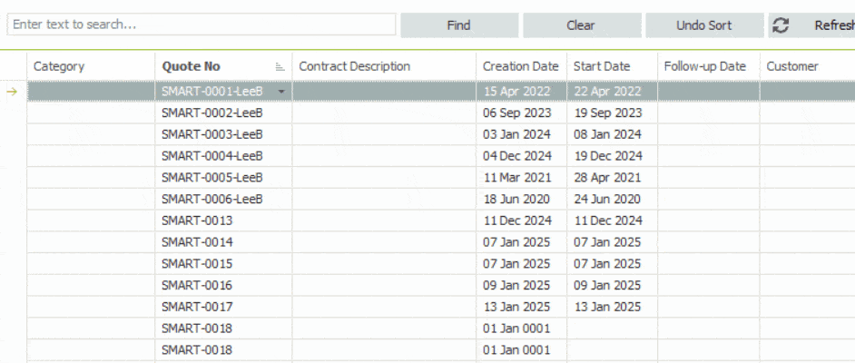Viewport: 855px width, 363px height.
Task: Select quote SMART-0013 in the grid
Action: click(x=197, y=221)
